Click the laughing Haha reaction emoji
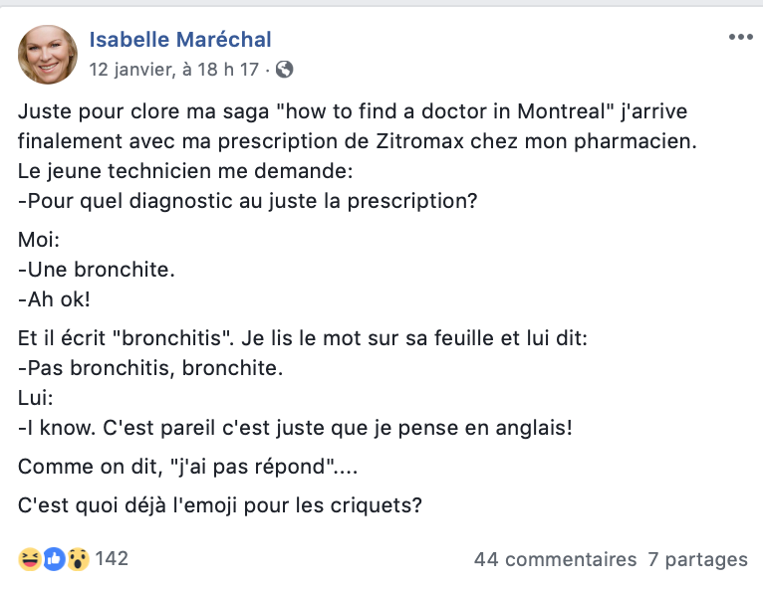The height and width of the screenshot is (589, 763). coord(30,559)
